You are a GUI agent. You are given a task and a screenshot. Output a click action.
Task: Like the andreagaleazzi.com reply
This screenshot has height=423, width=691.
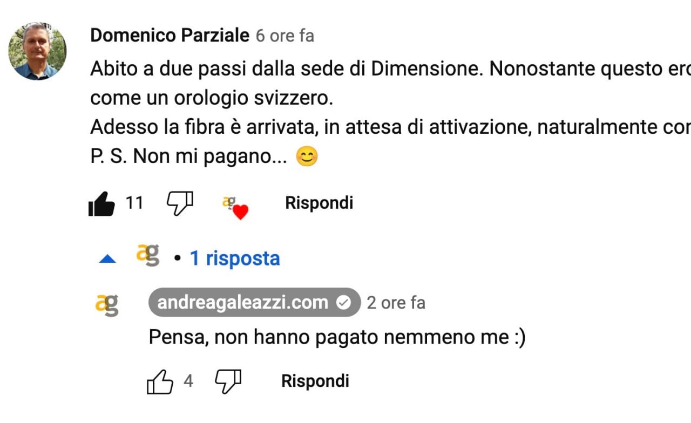tap(160, 383)
